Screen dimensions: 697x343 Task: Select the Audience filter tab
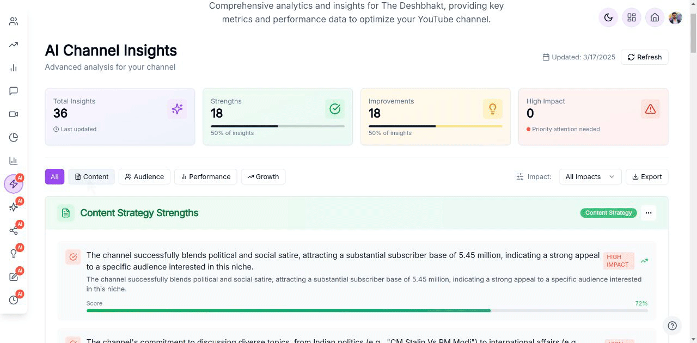point(144,176)
